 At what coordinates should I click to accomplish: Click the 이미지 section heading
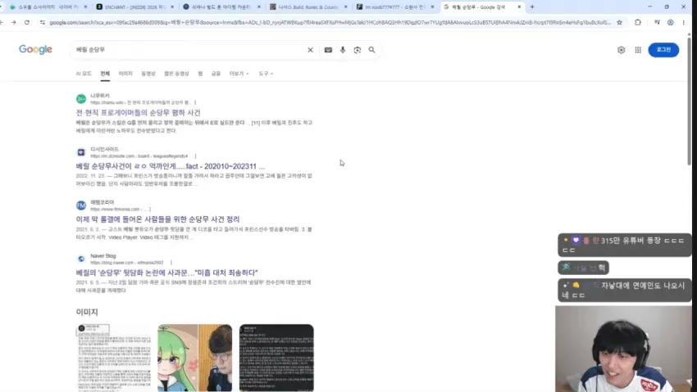[x=87, y=312]
